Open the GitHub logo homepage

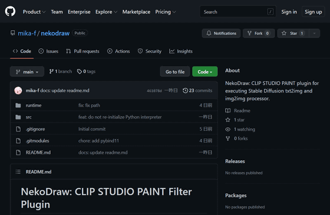[x=10, y=11]
